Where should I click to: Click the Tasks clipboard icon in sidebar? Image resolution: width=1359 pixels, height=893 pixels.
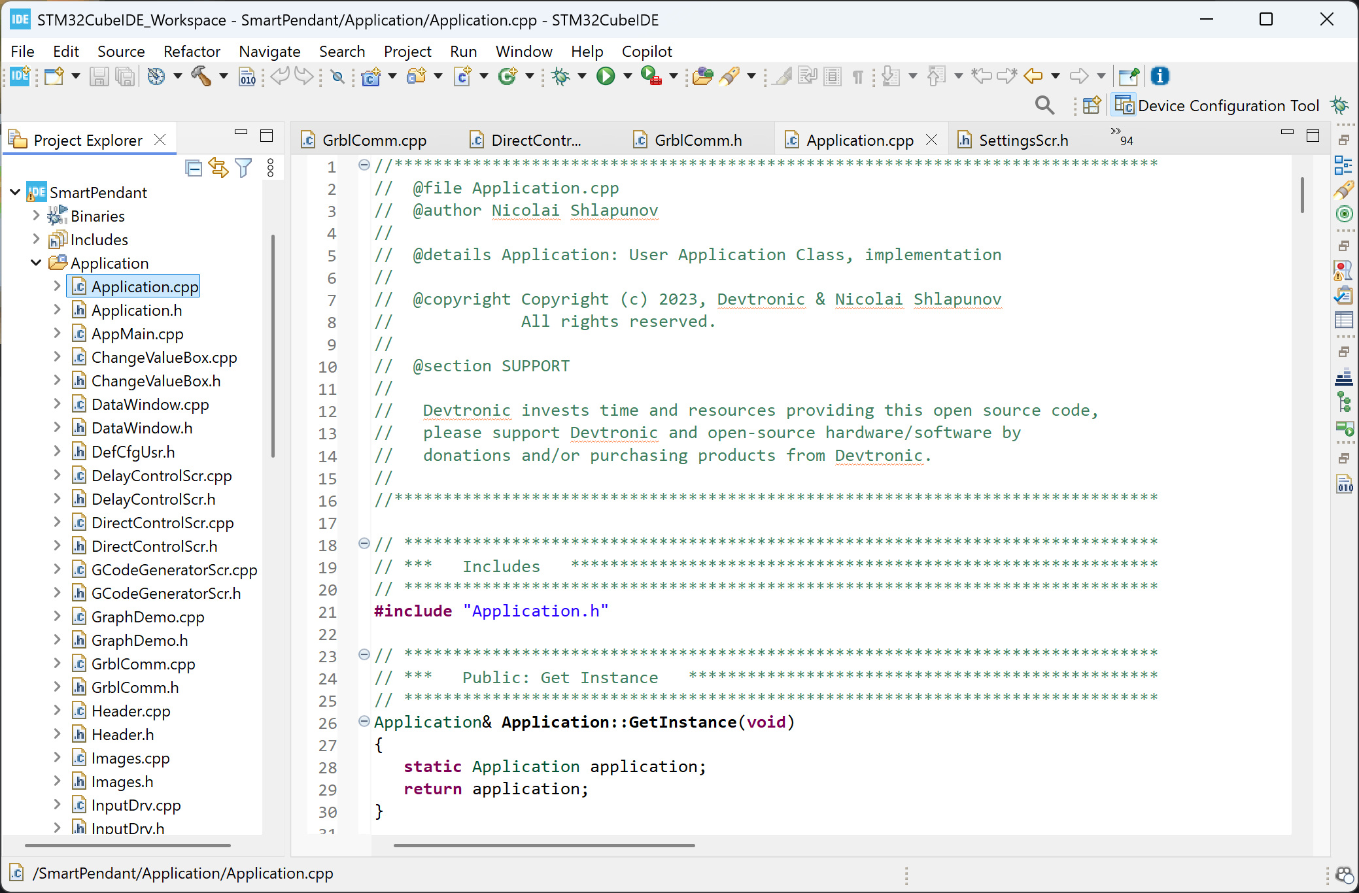coord(1343,296)
